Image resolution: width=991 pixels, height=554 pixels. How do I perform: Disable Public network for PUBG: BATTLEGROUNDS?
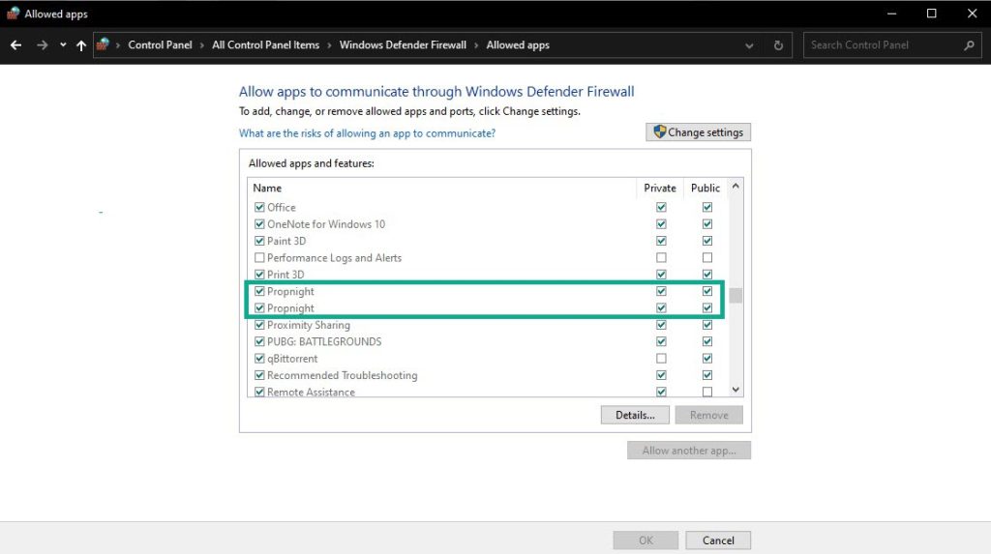pos(707,341)
